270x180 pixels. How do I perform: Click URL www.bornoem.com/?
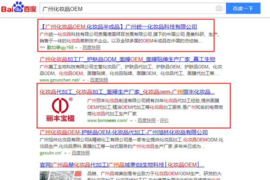(107, 121)
